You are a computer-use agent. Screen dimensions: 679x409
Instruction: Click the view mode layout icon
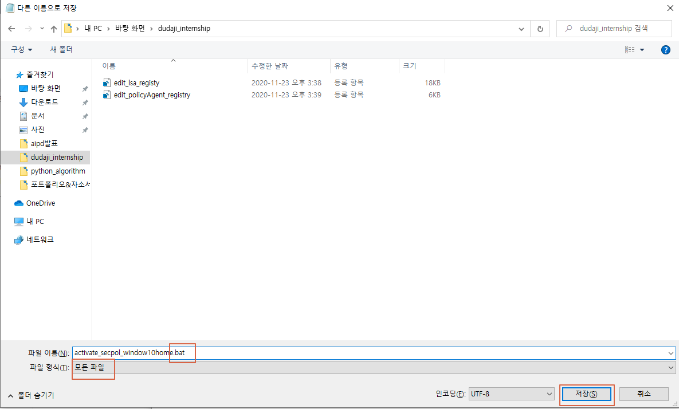tap(630, 50)
